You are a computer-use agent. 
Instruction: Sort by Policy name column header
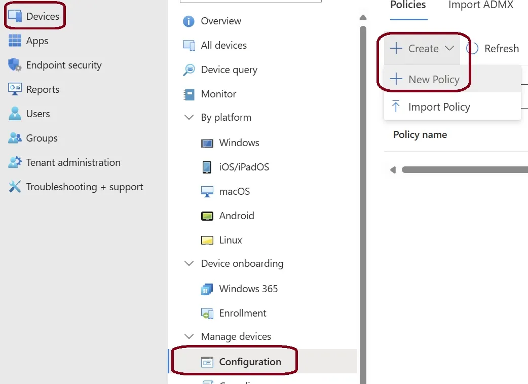(420, 134)
